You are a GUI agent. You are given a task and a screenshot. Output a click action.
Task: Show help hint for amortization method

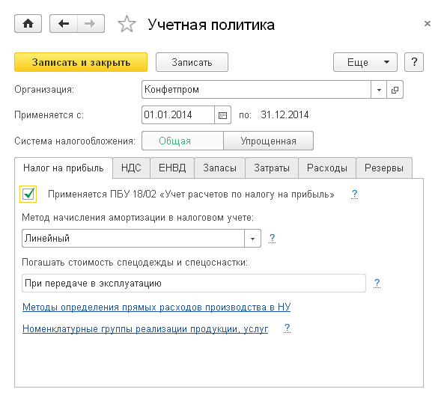pyautogui.click(x=272, y=239)
